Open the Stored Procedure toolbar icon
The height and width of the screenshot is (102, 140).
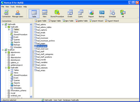57,14
